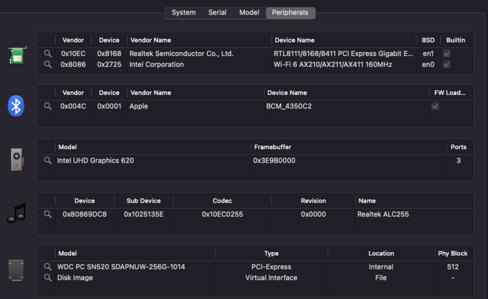
Task: Click the storage drive icon
Action: point(16,270)
